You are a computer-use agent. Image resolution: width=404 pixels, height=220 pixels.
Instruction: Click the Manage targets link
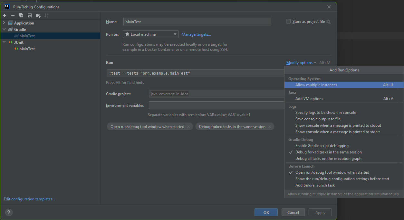[x=196, y=34]
